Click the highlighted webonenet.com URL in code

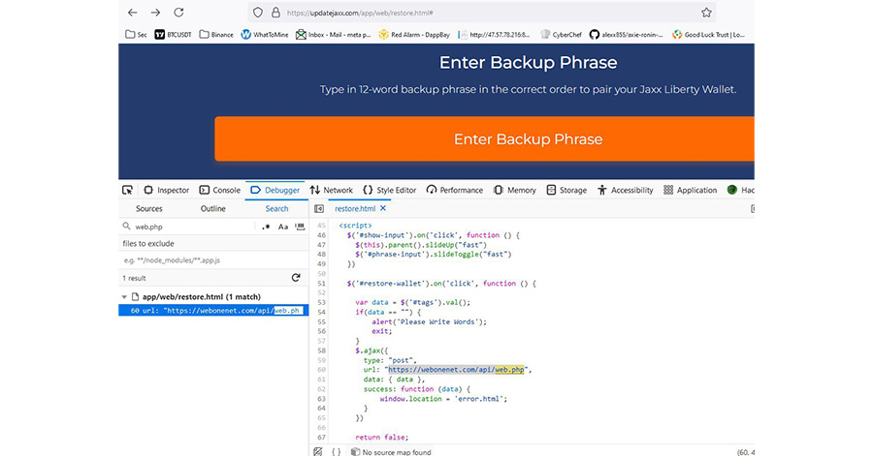point(457,370)
